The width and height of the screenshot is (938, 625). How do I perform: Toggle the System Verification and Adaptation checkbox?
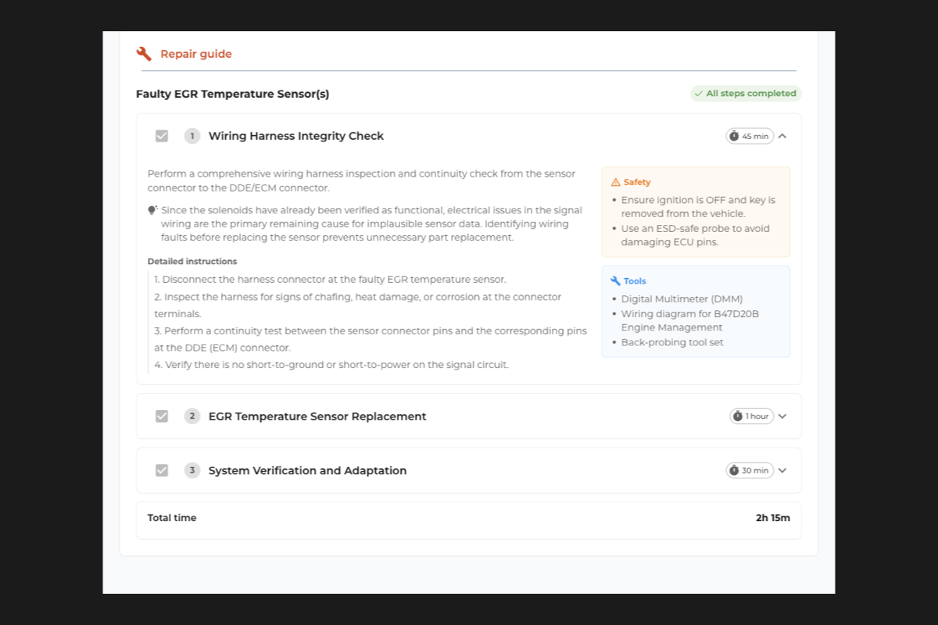[x=162, y=470]
